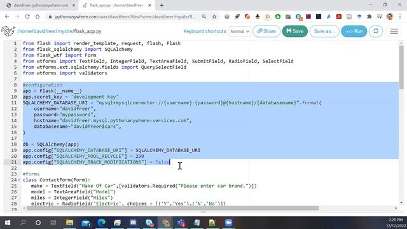Viewport: 407px width, 229px height.
Task: Go forward in browser history
Action: [x=17, y=17]
